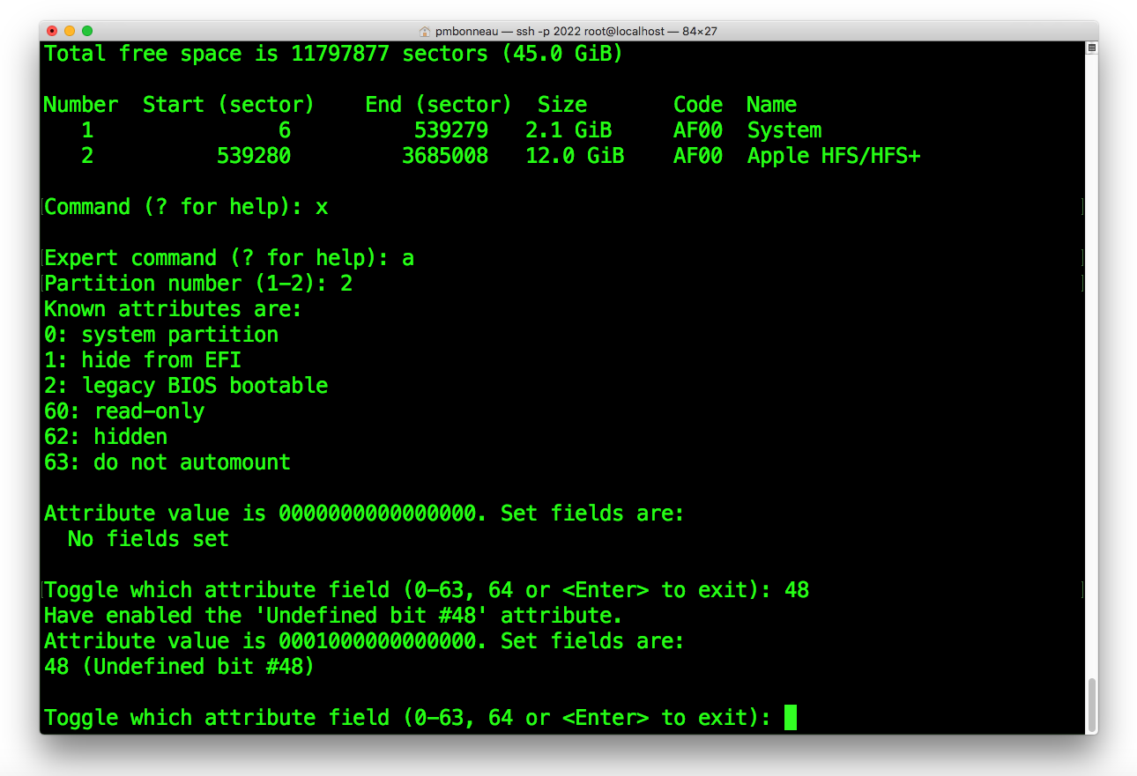Click the '2: legacy BIOS bootable' line
1137x776 pixels.
click(186, 386)
